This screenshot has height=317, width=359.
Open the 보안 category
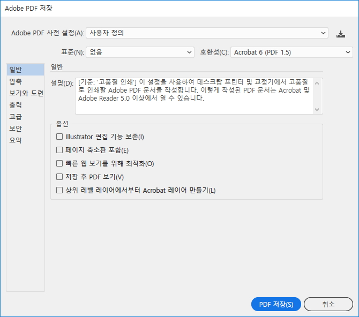click(x=25, y=129)
